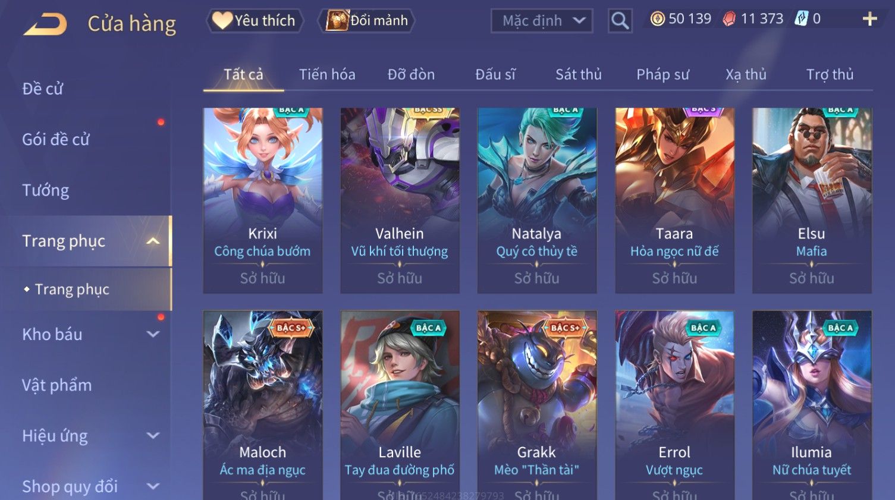The width and height of the screenshot is (895, 500).
Task: Tap the gold coin balance icon
Action: (657, 19)
